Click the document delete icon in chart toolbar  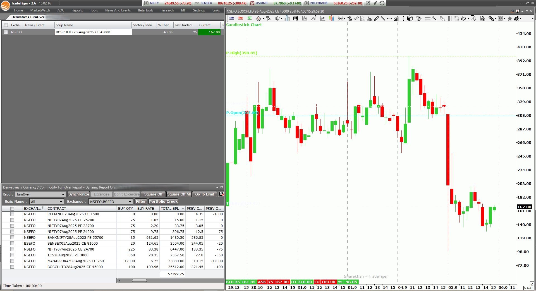pyautogui.click(x=482, y=18)
